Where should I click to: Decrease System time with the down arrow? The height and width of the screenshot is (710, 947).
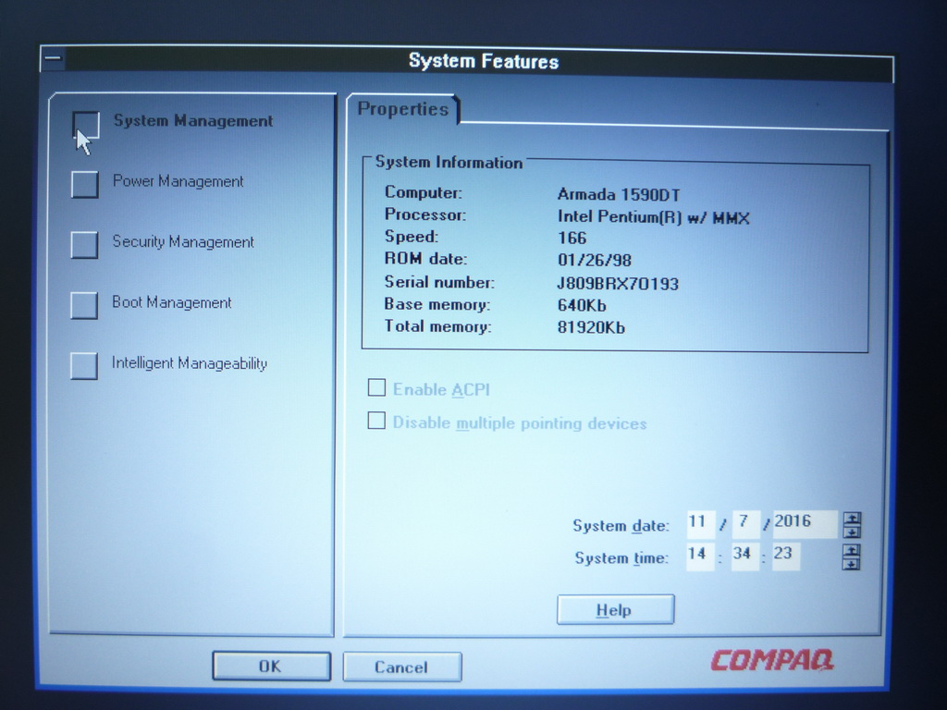(852, 564)
